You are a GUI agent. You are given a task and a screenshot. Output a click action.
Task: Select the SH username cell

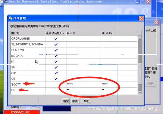[x=28, y=67]
